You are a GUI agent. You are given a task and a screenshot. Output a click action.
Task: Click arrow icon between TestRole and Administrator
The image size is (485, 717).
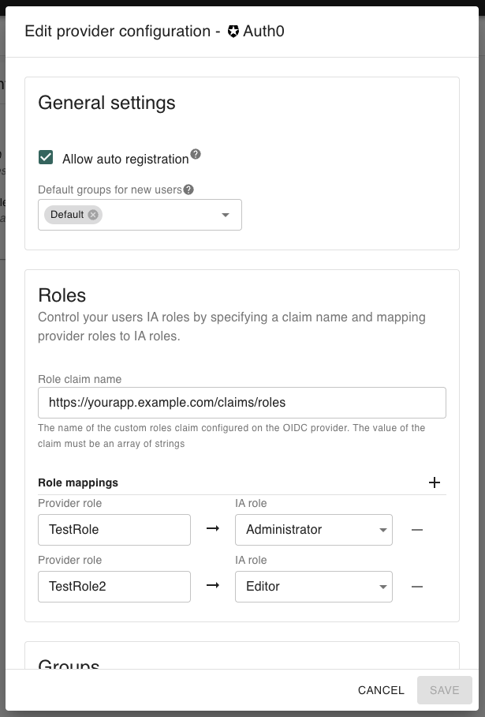tap(213, 529)
